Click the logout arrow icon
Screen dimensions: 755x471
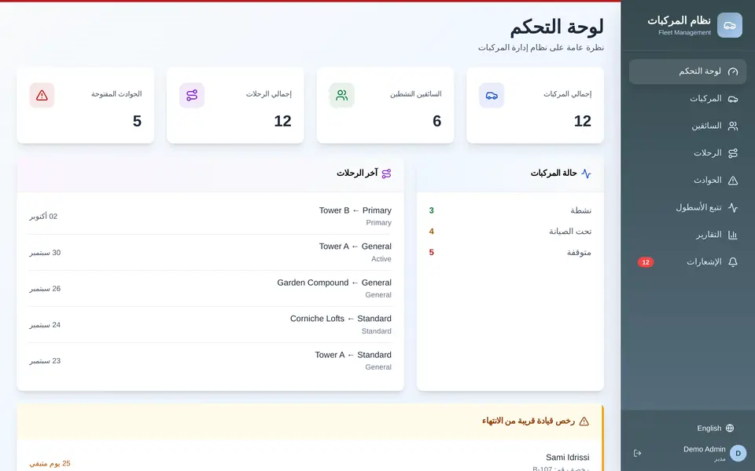tap(638, 453)
